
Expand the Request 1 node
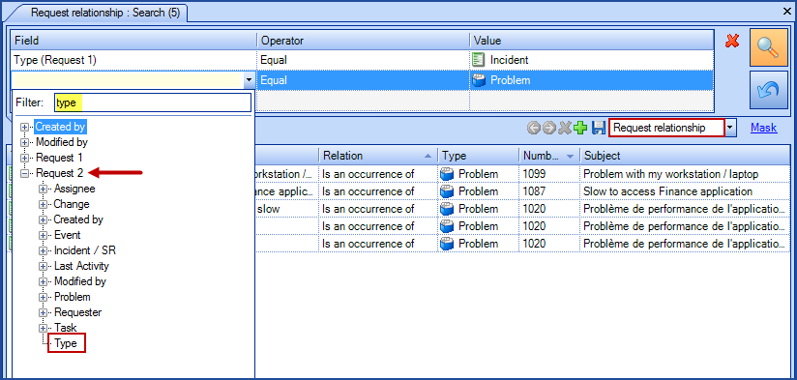(x=24, y=158)
